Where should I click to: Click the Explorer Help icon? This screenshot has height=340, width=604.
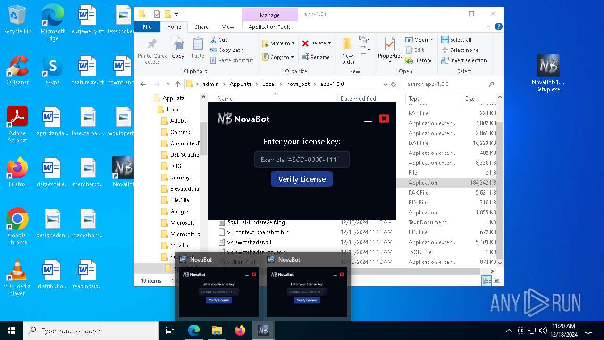pos(498,27)
